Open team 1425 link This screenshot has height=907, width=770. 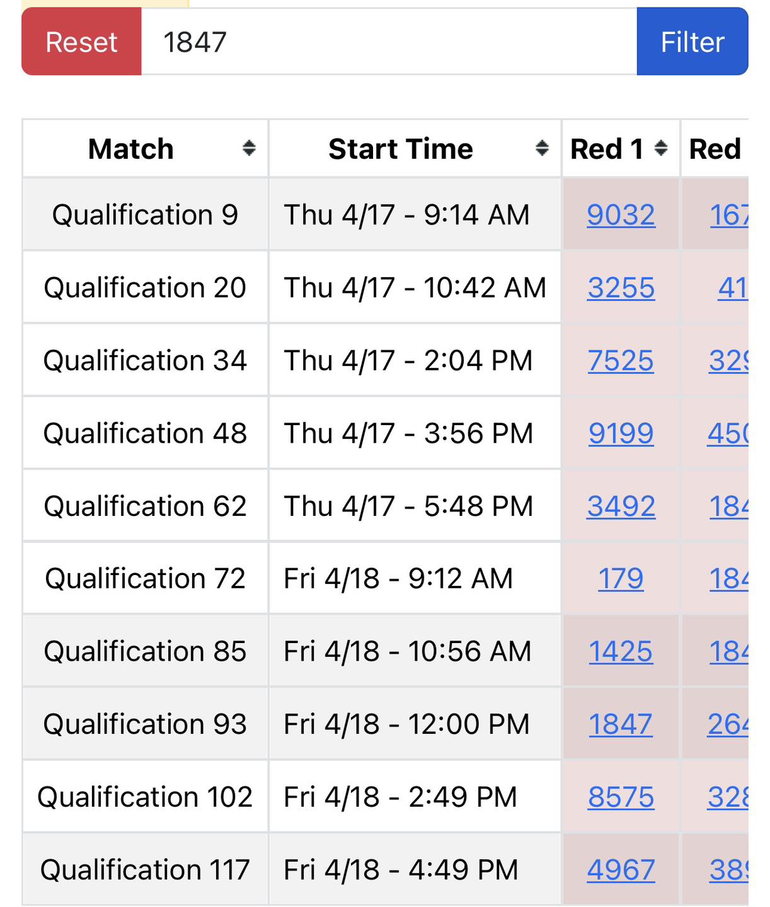[621, 651]
